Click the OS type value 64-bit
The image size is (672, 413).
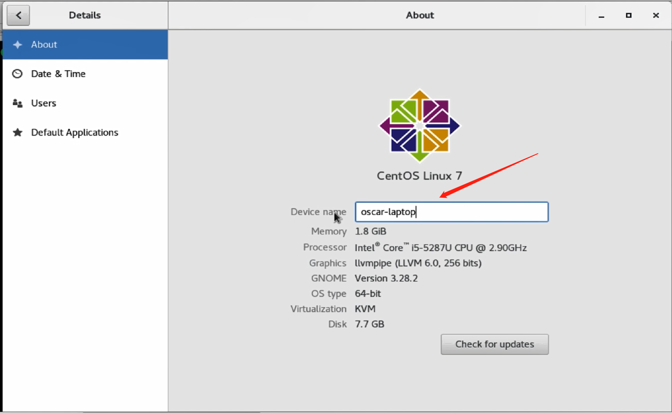368,294
